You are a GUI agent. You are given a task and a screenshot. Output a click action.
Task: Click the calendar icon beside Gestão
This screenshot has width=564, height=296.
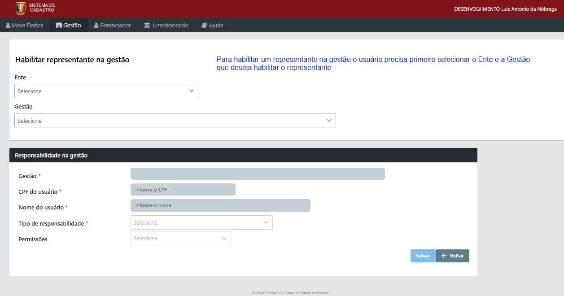(59, 26)
